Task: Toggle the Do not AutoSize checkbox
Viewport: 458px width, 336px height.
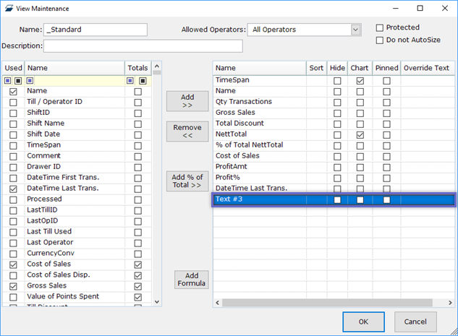Action: point(381,40)
